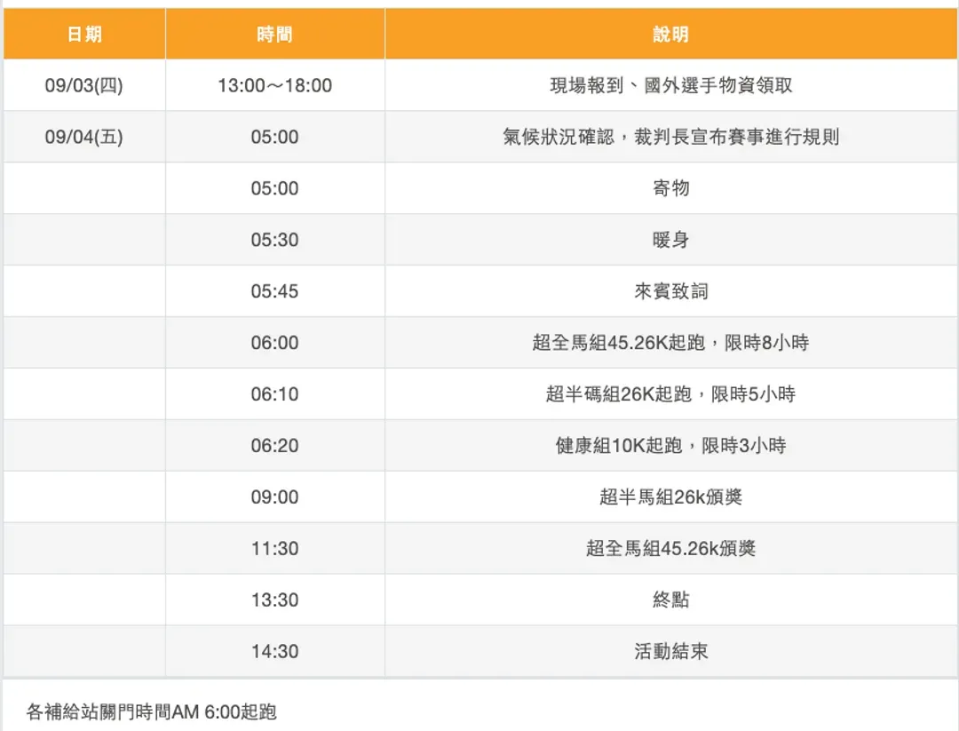Select the 氣候狀況確認 referee announcement row text
Image resolution: width=959 pixels, height=731 pixels.
click(670, 138)
